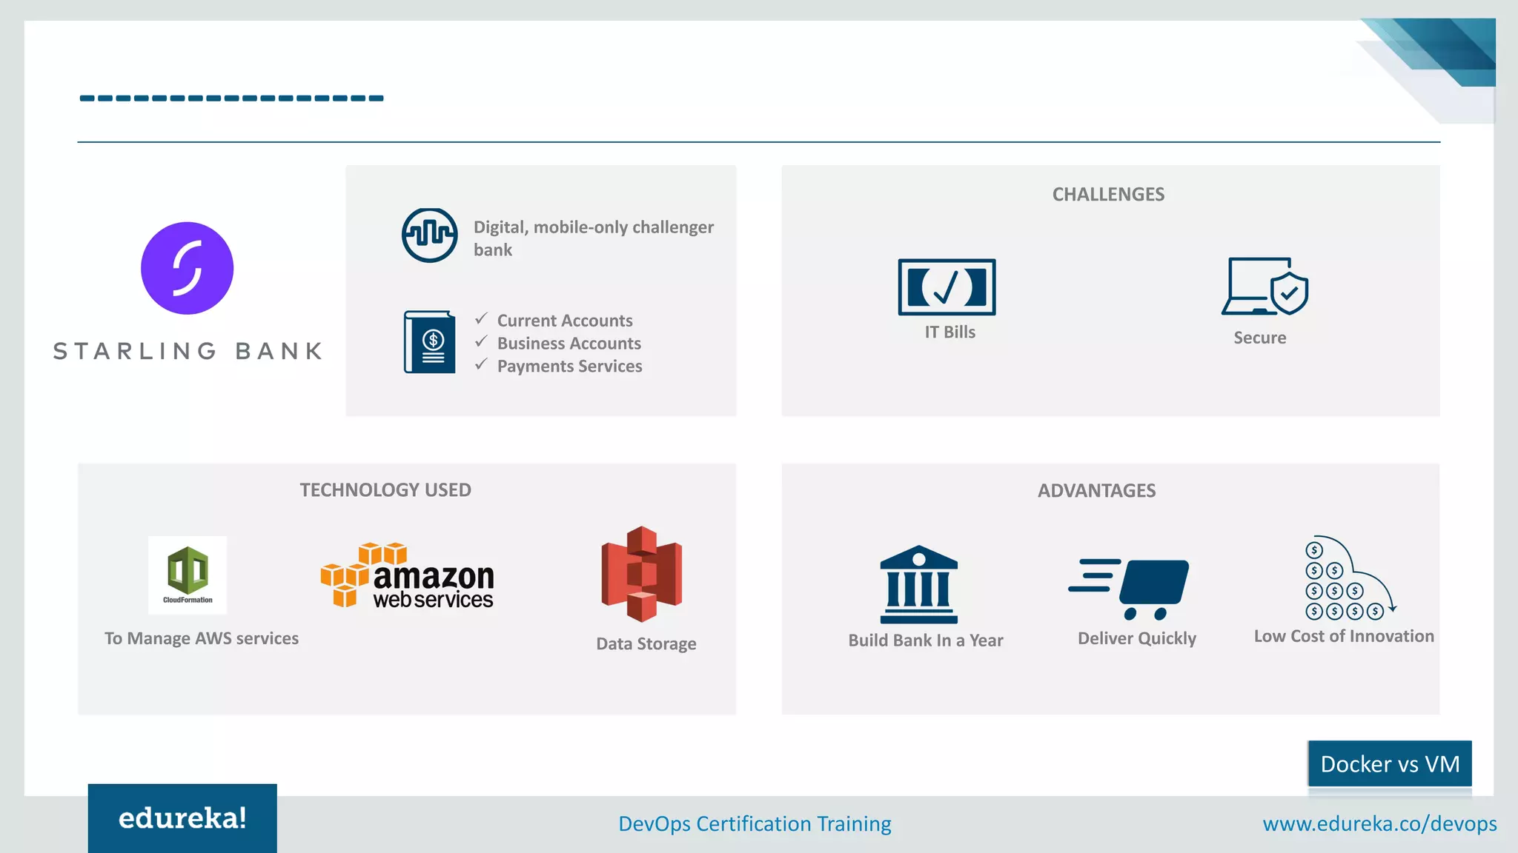The width and height of the screenshot is (1518, 853).
Task: Select 'Digital, mobile-only challenger bank' text
Action: [594, 238]
